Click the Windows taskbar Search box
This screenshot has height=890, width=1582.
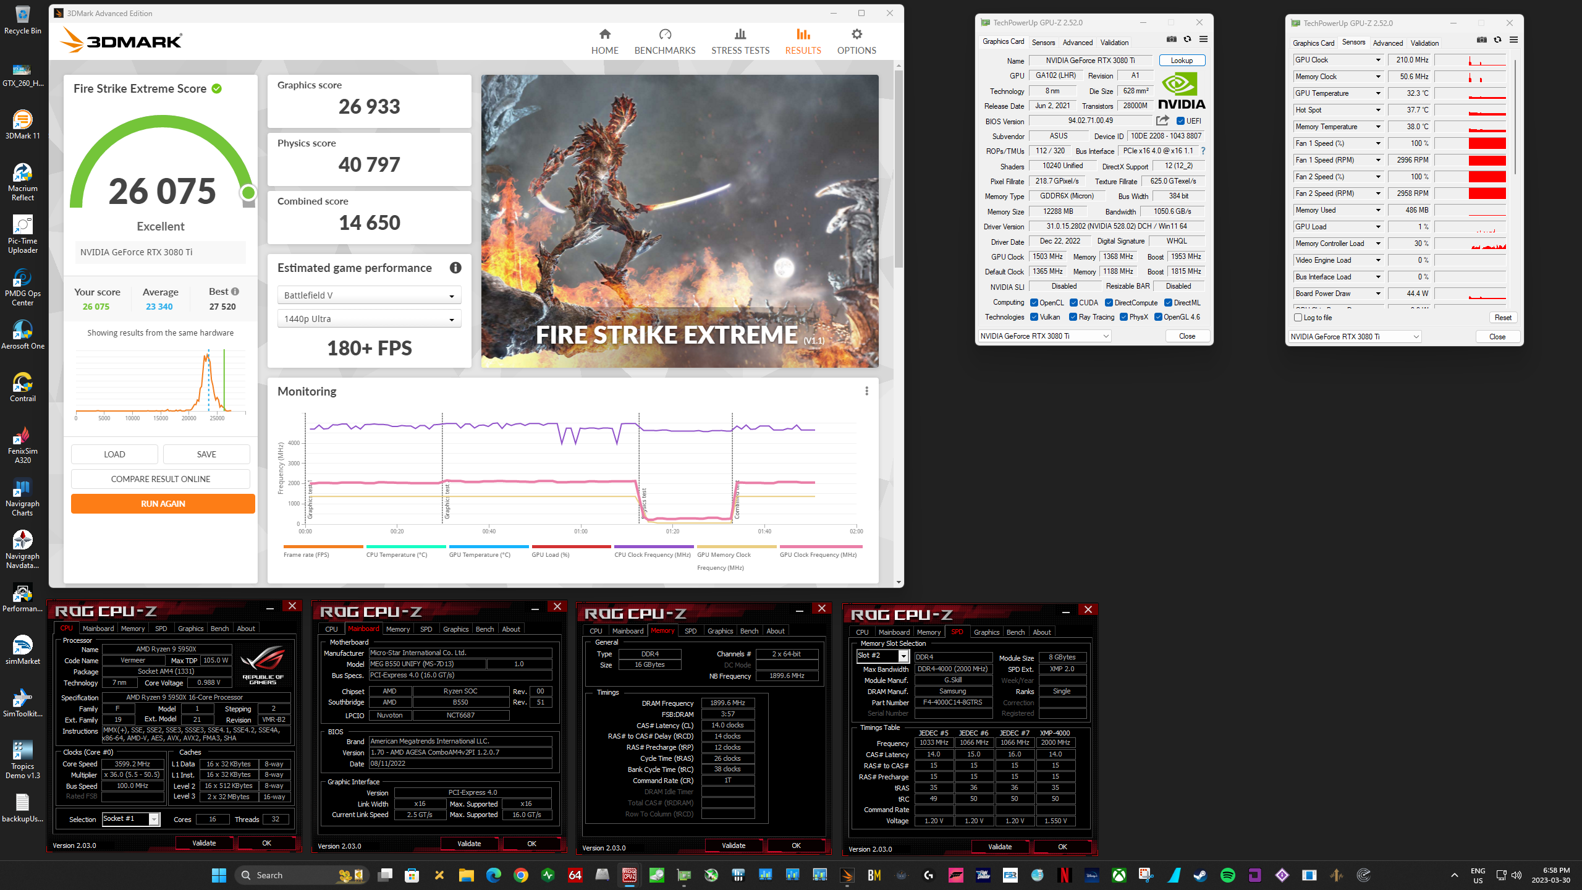[302, 875]
